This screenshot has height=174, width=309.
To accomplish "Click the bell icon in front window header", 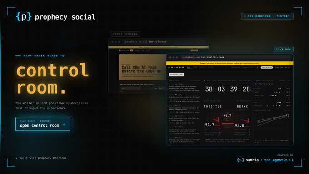I will (x=257, y=67).
